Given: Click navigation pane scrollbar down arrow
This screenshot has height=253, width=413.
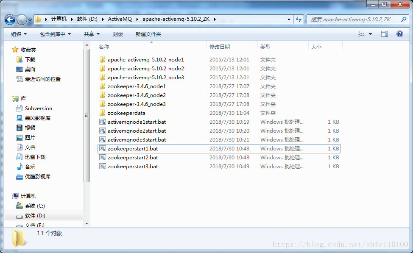Looking at the screenshot, I should pos(87,224).
